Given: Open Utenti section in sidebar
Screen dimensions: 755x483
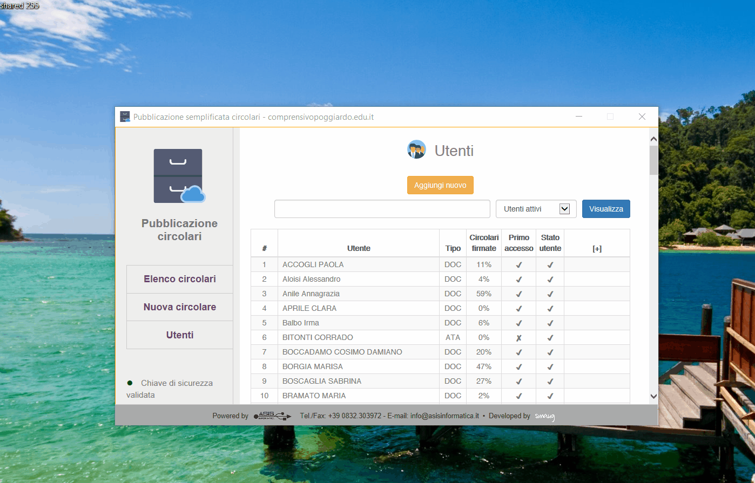Looking at the screenshot, I should [x=180, y=335].
